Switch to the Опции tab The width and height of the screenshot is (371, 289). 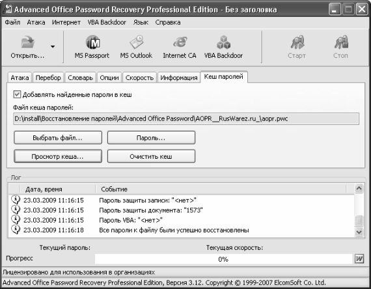[109, 77]
